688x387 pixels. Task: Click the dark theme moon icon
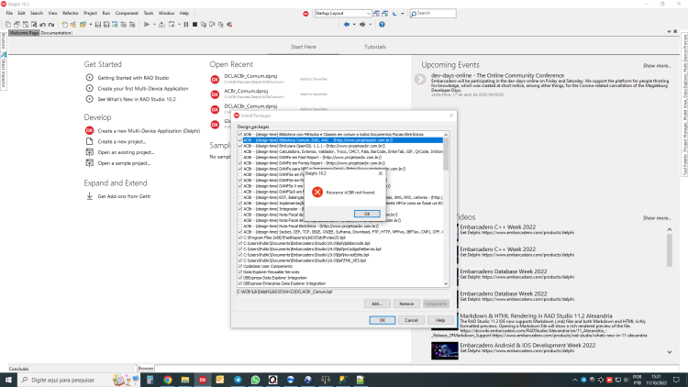[x=394, y=14]
